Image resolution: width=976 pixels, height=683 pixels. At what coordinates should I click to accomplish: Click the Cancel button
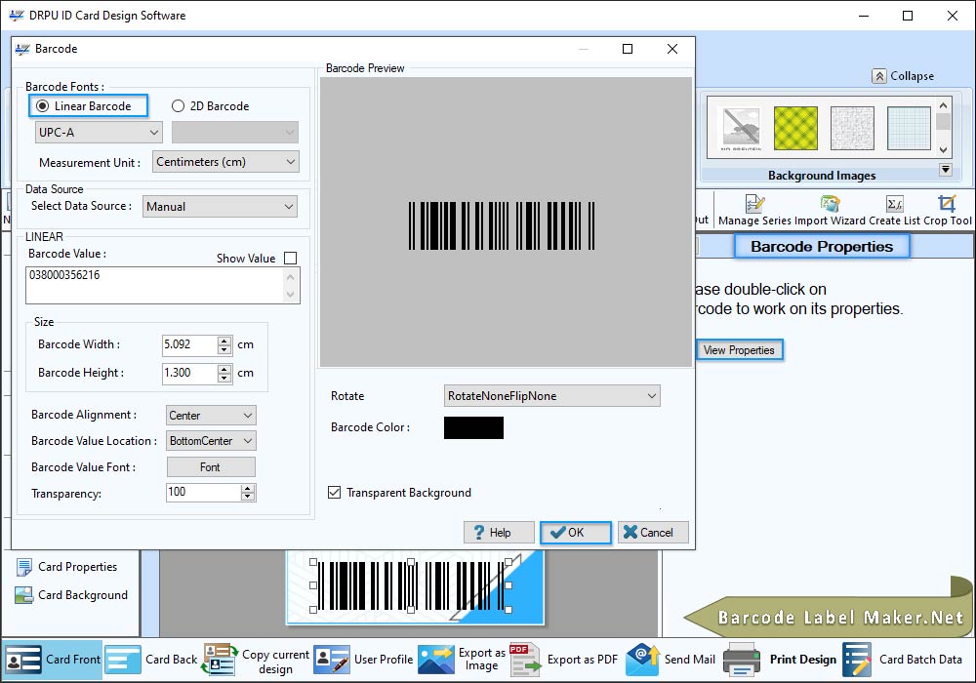point(653,533)
